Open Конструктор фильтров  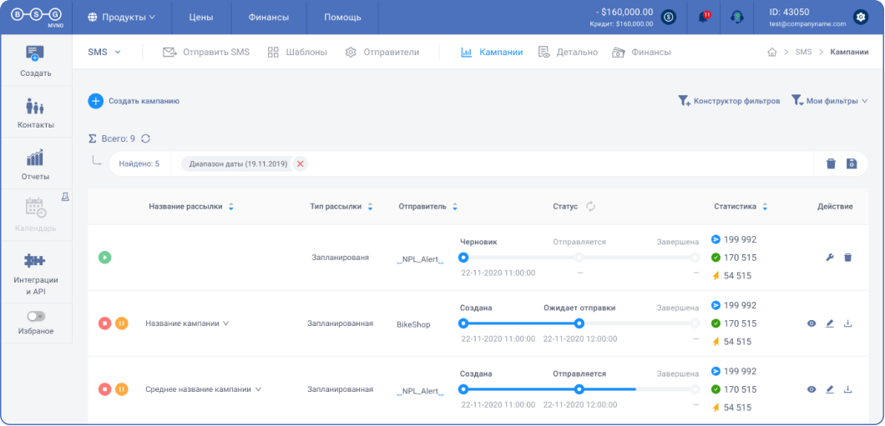[729, 101]
